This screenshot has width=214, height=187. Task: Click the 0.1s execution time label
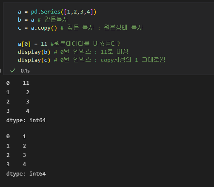pos(25,71)
